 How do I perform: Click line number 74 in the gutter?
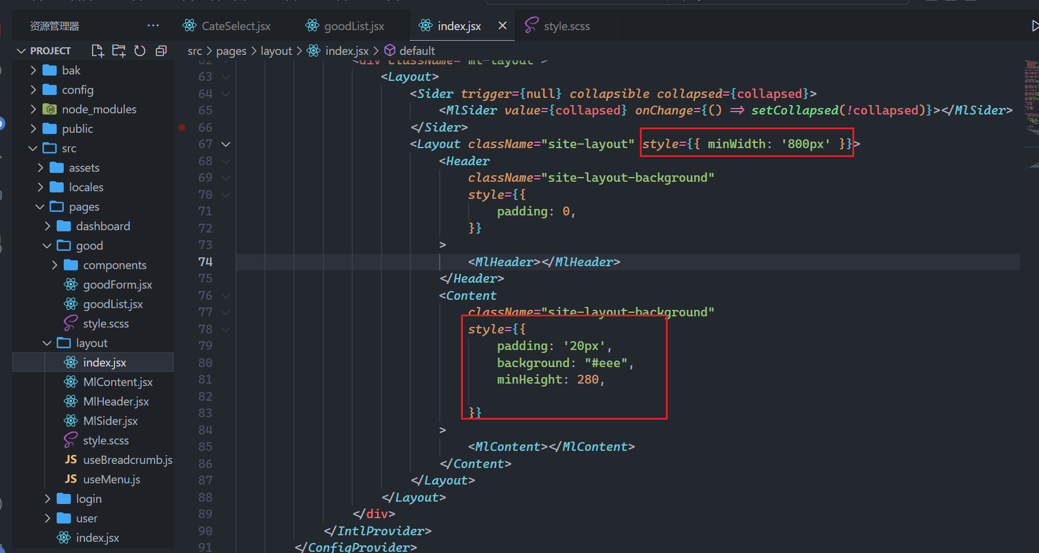[205, 261]
